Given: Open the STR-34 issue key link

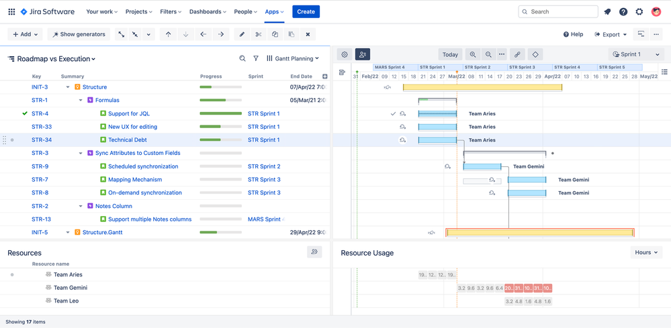Looking at the screenshot, I should (42, 140).
